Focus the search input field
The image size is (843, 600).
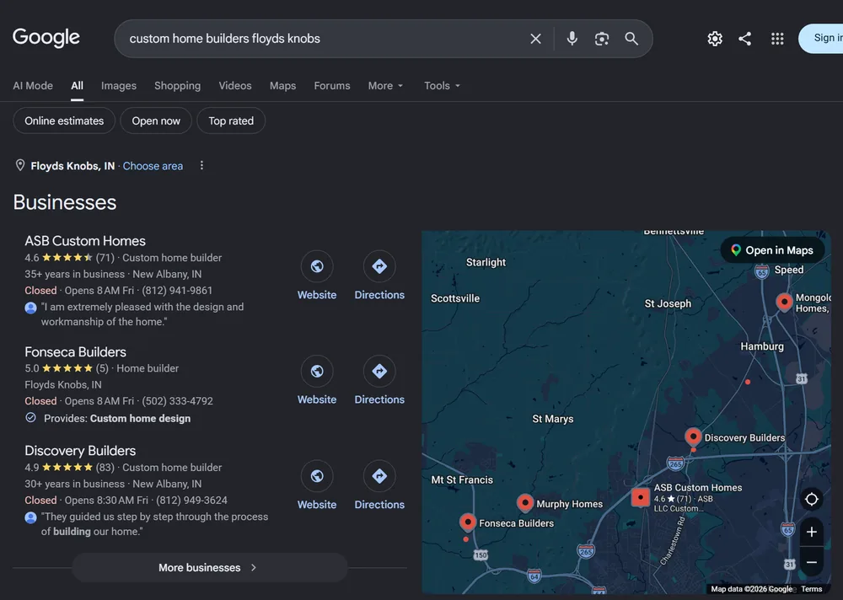(323, 39)
